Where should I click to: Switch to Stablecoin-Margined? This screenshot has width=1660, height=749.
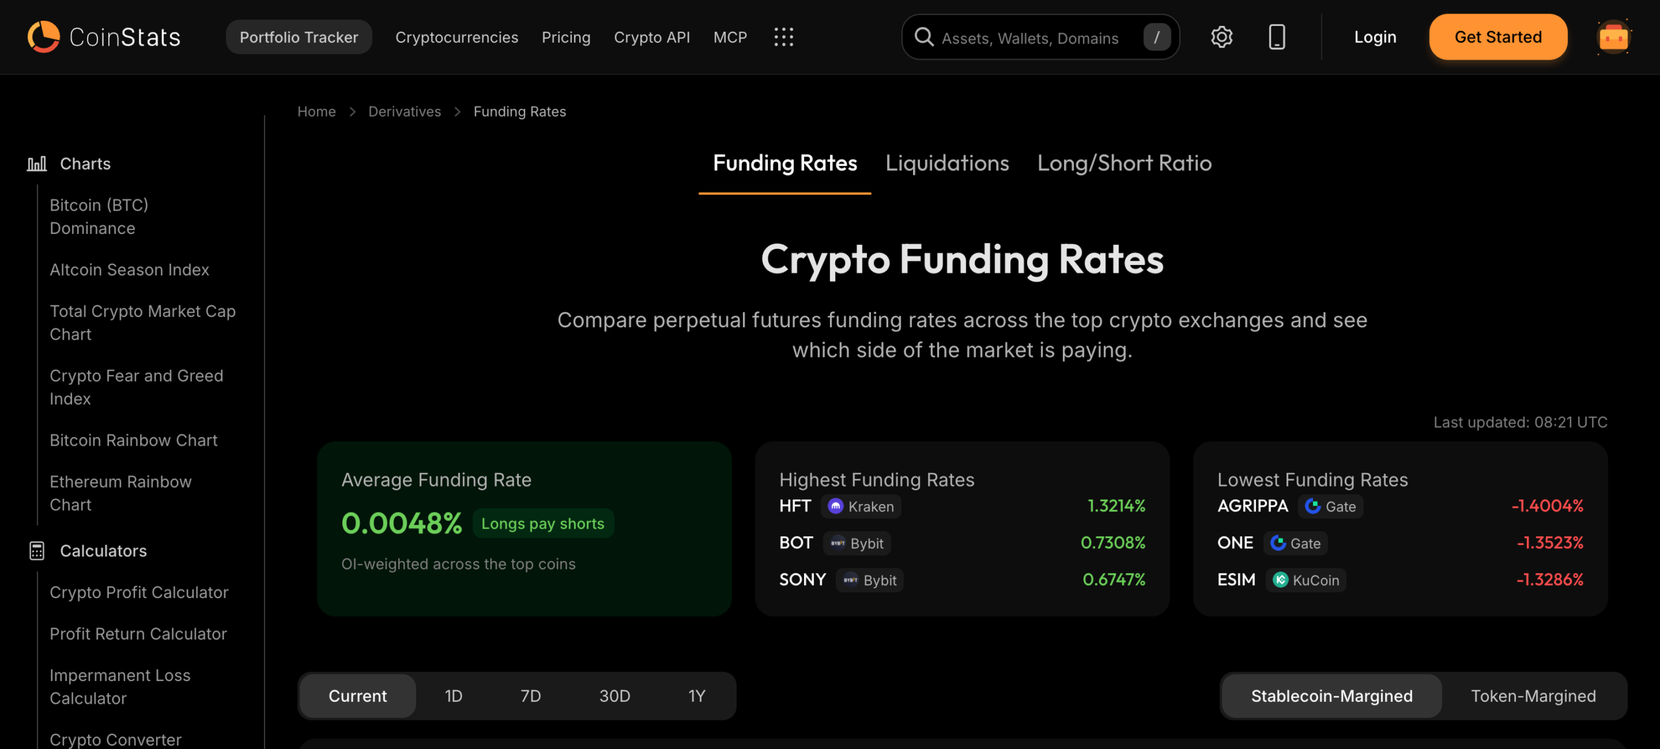coord(1332,696)
